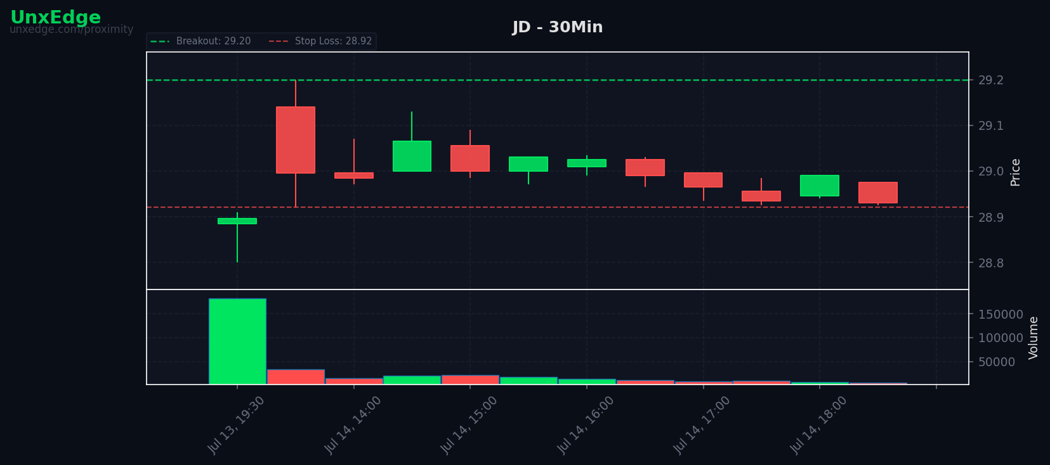This screenshot has width=1050, height=465.
Task: Click the 28.8 price axis tick
Action: click(x=991, y=263)
